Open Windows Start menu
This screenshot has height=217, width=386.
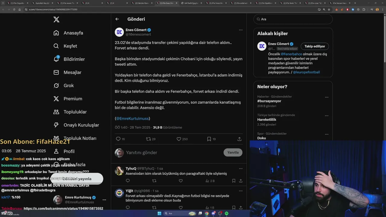point(159,213)
